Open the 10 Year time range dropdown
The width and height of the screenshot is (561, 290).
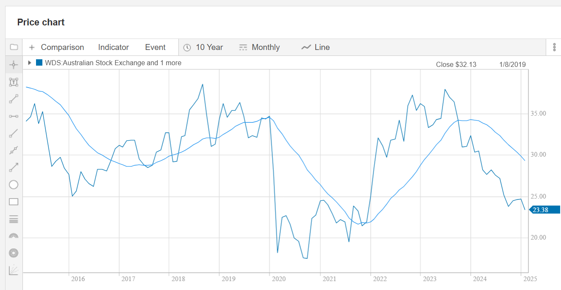point(203,47)
